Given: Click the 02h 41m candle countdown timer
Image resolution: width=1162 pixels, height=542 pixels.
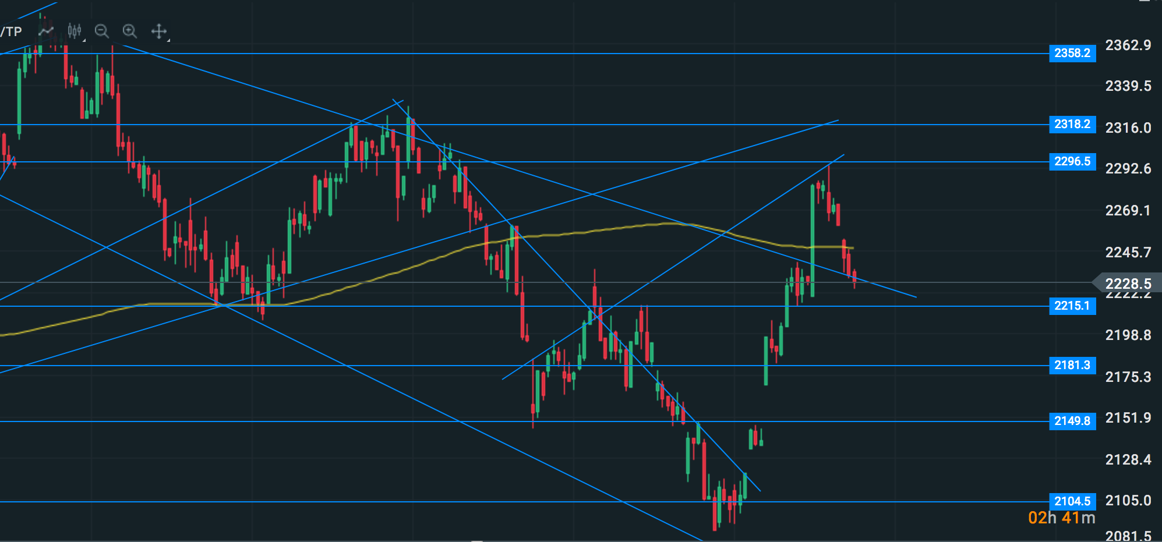Looking at the screenshot, I should coord(1062,518).
